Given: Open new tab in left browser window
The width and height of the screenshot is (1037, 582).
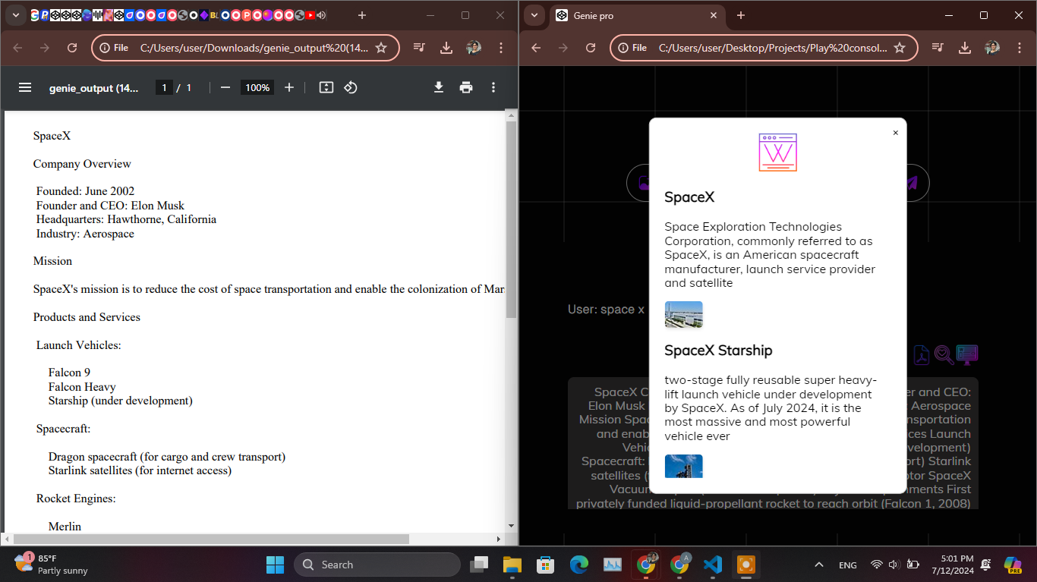Looking at the screenshot, I should coord(361,15).
